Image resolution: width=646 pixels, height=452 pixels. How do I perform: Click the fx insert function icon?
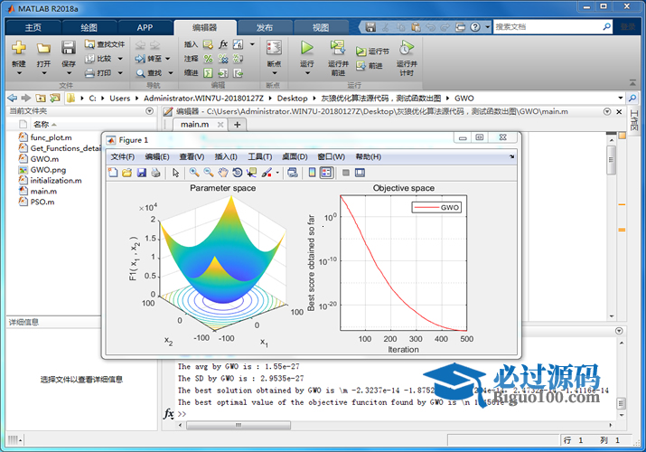[x=223, y=44]
